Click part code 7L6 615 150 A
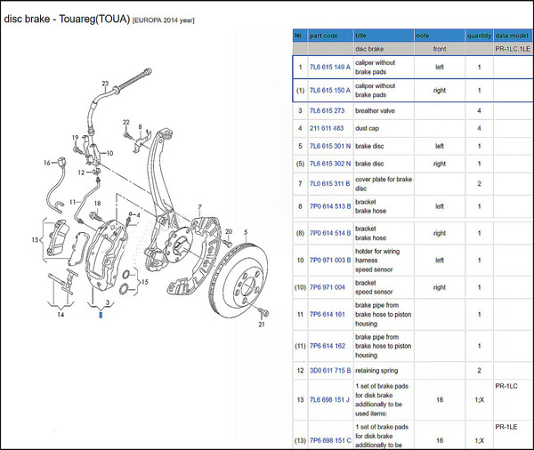The image size is (534, 450). 329,91
